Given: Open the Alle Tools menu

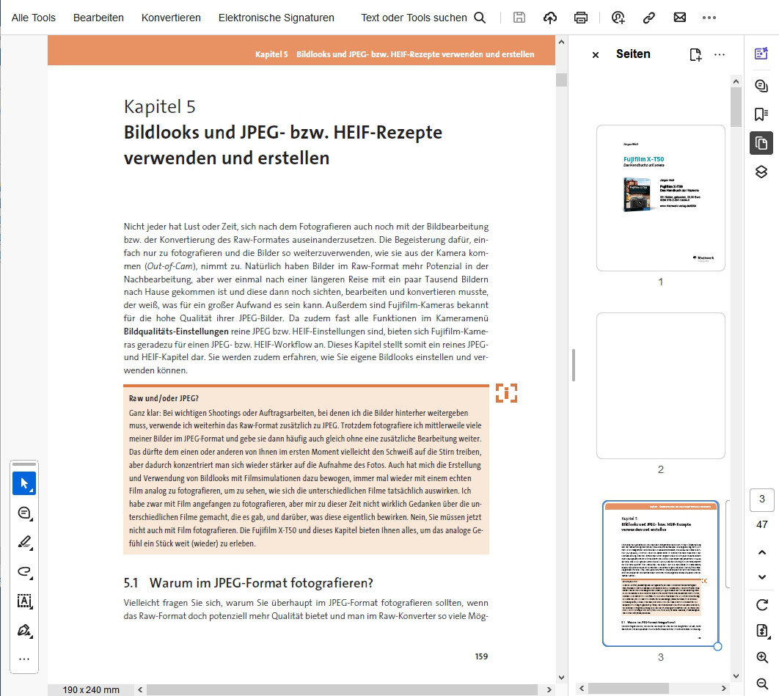Looking at the screenshot, I should [34, 18].
